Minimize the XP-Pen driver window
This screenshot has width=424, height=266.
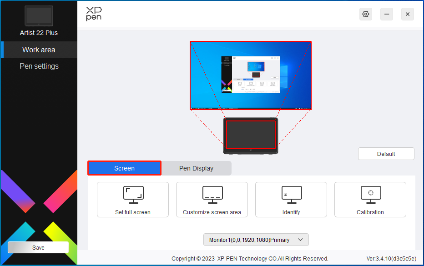[x=387, y=14]
